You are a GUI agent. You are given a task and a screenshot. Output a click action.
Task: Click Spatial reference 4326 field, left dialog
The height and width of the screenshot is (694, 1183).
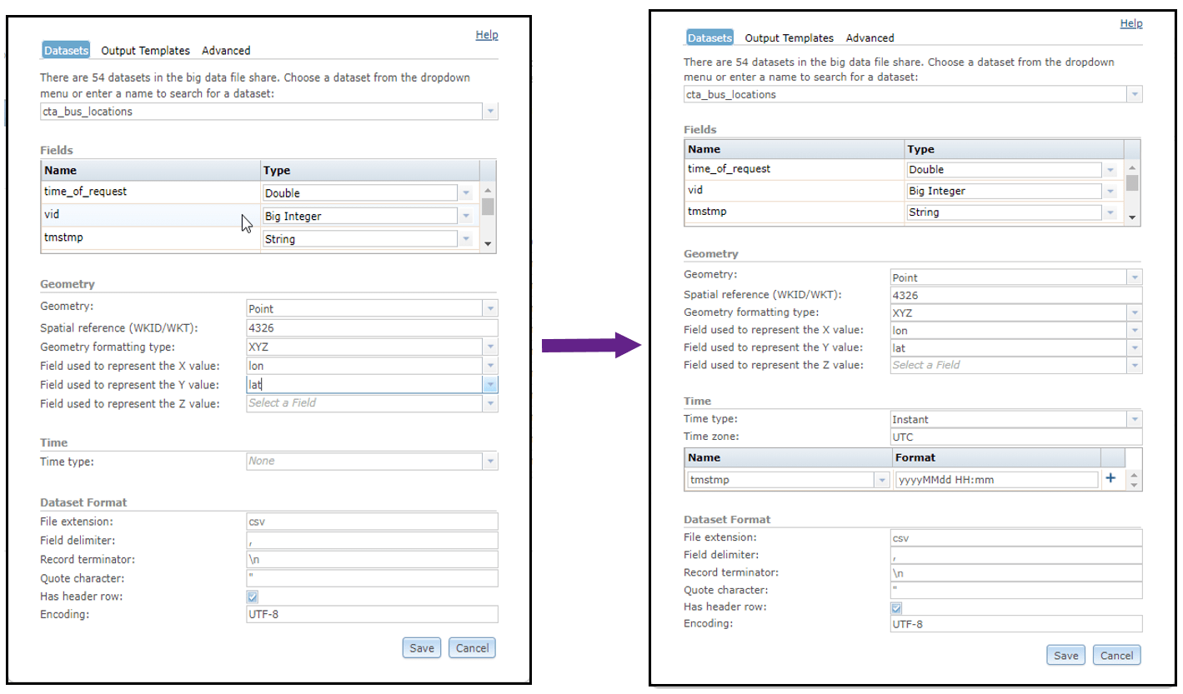tap(372, 327)
